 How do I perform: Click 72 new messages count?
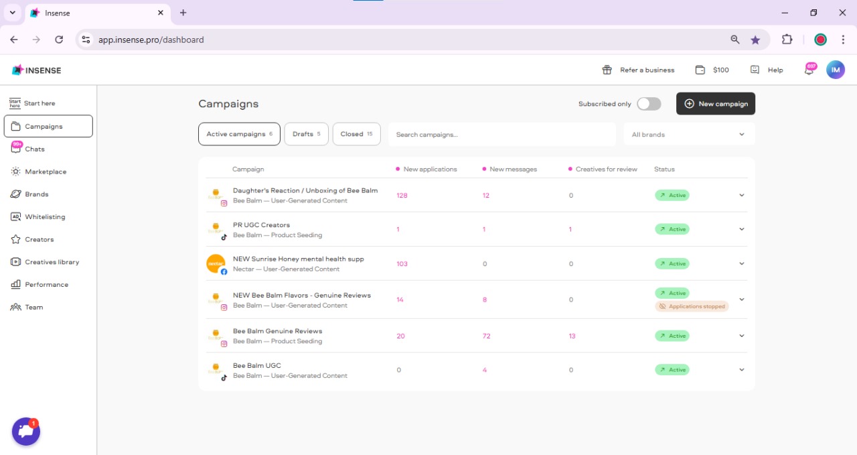click(x=486, y=336)
